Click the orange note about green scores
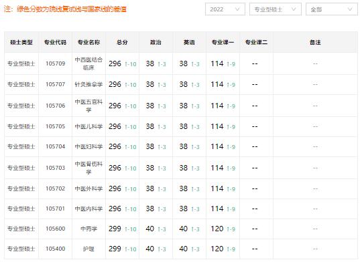Viewport: 362px width, 262px height. point(65,9)
